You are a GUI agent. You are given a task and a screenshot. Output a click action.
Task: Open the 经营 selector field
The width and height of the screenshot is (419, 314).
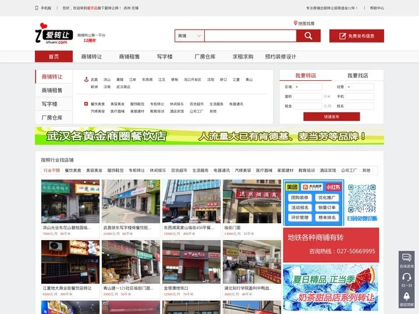click(x=360, y=87)
